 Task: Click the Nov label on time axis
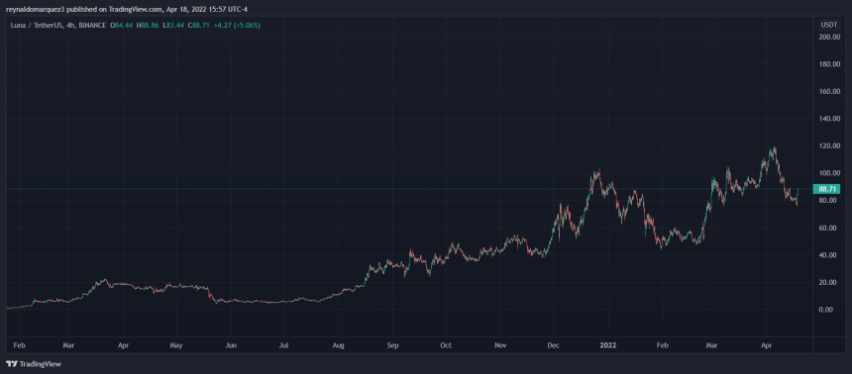[501, 344]
